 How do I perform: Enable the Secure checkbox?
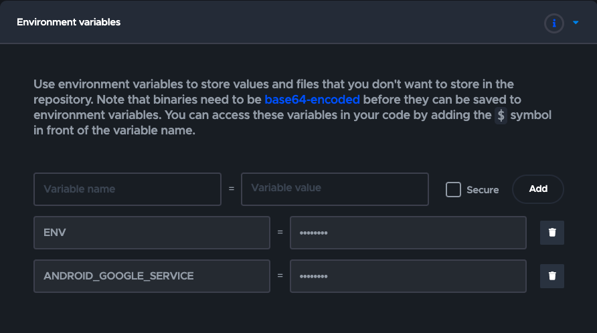pyautogui.click(x=453, y=189)
